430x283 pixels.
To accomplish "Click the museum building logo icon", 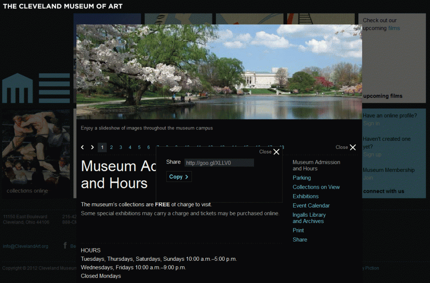I will point(18,88).
